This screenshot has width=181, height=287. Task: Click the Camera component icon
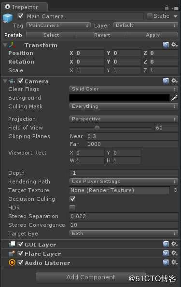coord(12,81)
